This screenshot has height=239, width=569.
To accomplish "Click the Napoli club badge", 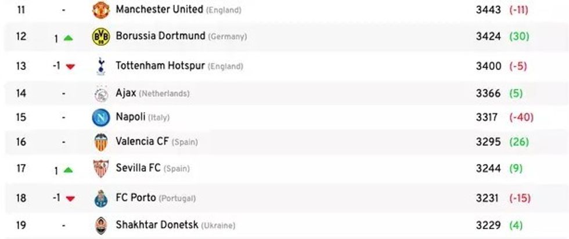I will click(100, 118).
